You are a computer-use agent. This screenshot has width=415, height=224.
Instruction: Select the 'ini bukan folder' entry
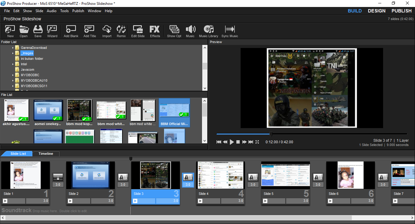tap(32, 59)
